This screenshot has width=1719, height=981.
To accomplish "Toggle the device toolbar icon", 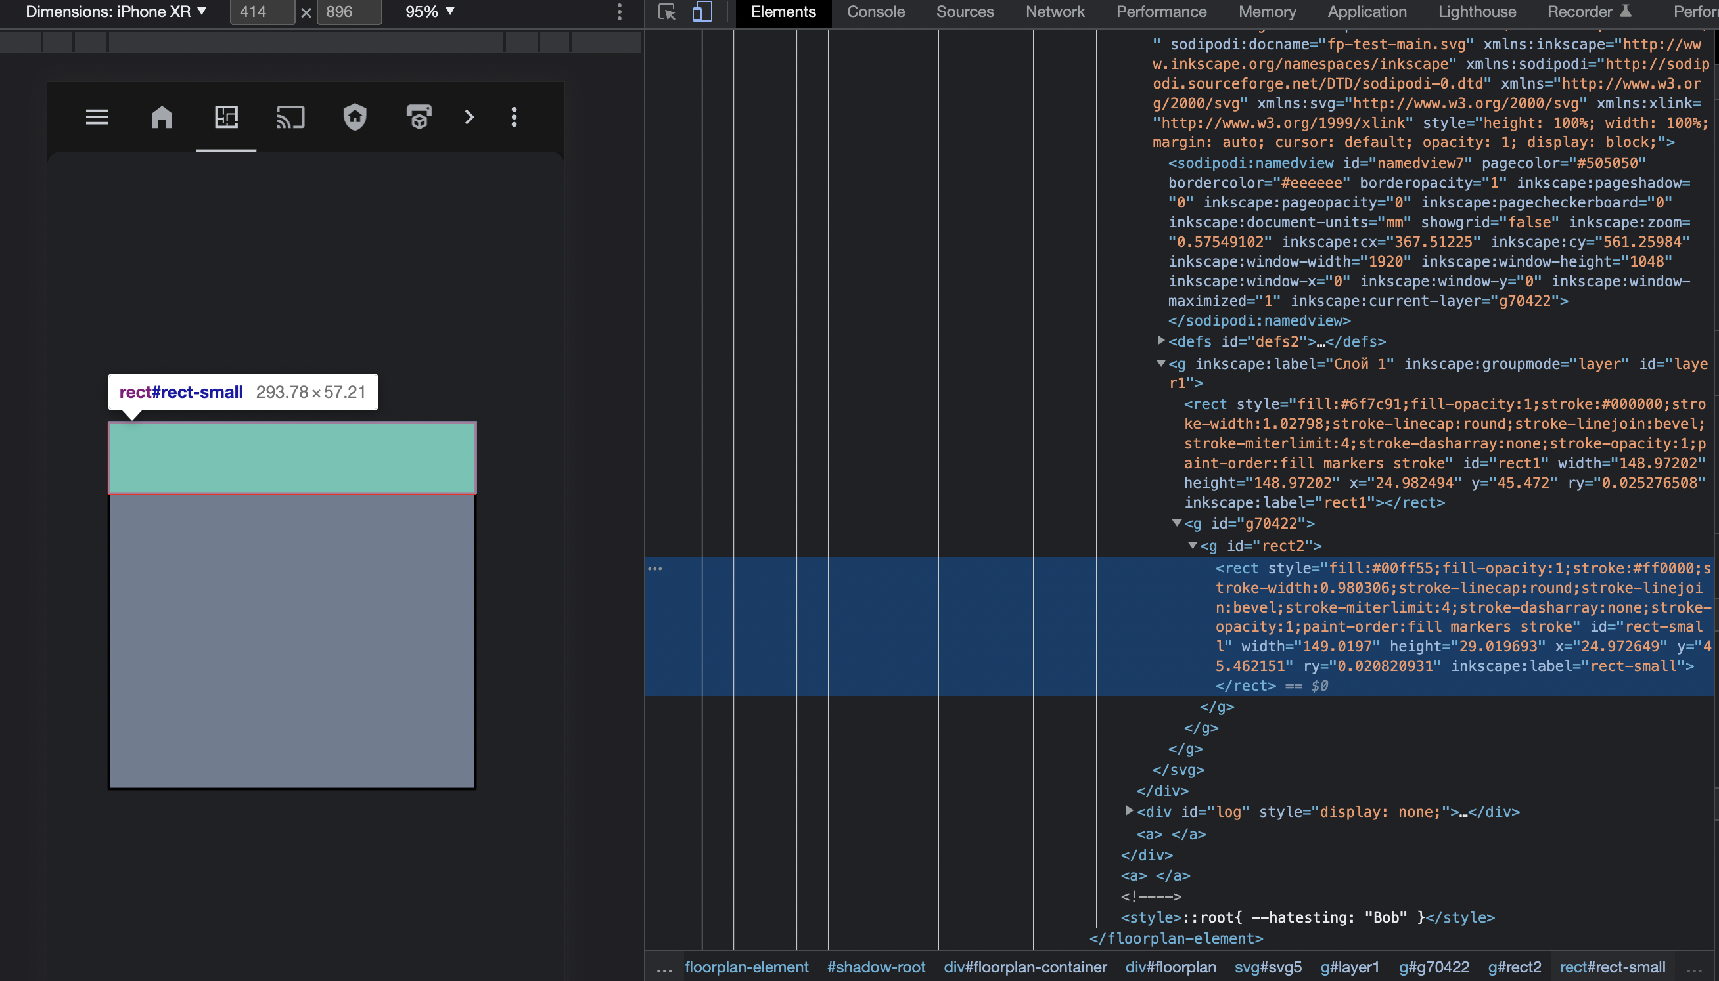I will coord(702,12).
